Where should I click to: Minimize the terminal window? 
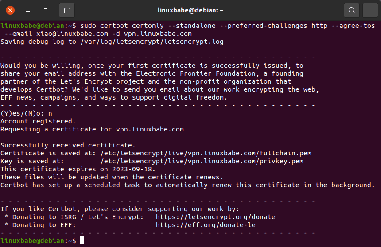[28, 10]
